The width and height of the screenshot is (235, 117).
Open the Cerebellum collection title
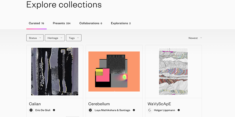[x=99, y=104]
